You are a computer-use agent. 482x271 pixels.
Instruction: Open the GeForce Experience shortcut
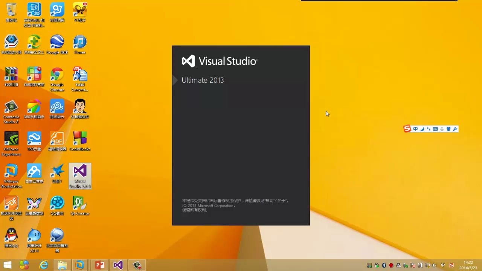pyautogui.click(x=11, y=144)
